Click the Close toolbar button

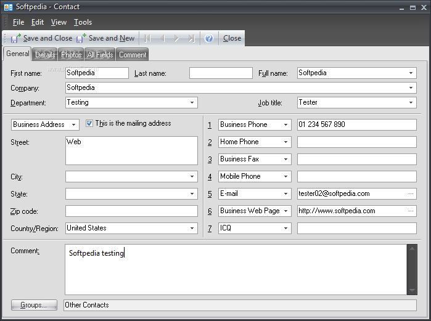[x=232, y=38]
